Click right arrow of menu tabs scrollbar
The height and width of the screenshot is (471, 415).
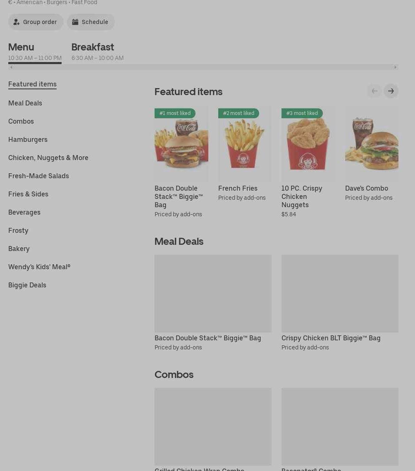click(395, 67)
